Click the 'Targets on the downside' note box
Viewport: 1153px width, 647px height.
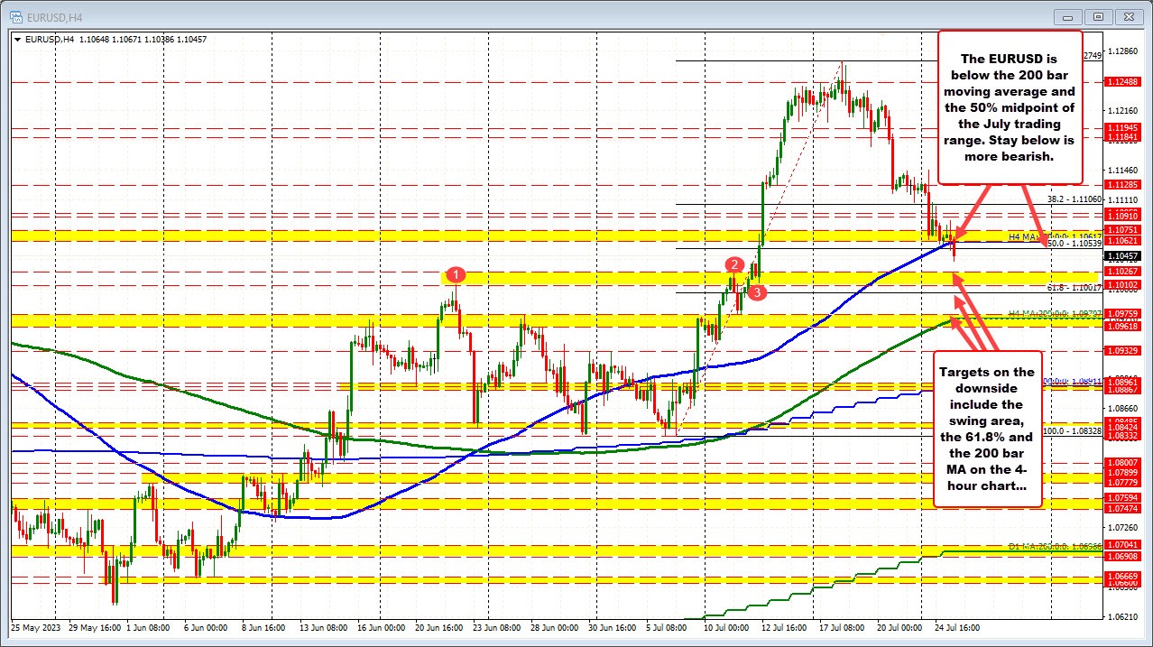click(989, 429)
